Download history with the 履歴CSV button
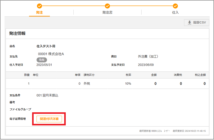This screenshot has height=140, width=214. coord(197,23)
